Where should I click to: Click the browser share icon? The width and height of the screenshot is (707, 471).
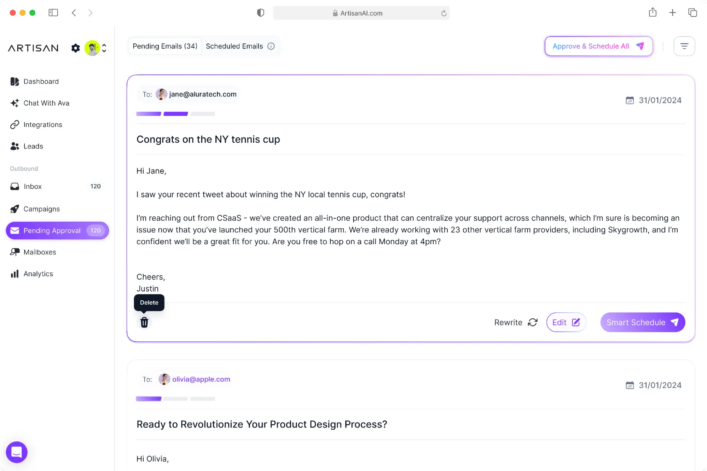tap(653, 13)
